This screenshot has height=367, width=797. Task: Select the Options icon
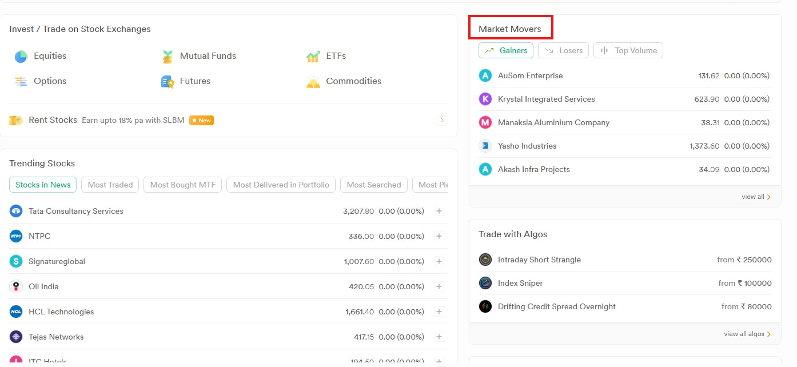(x=21, y=82)
